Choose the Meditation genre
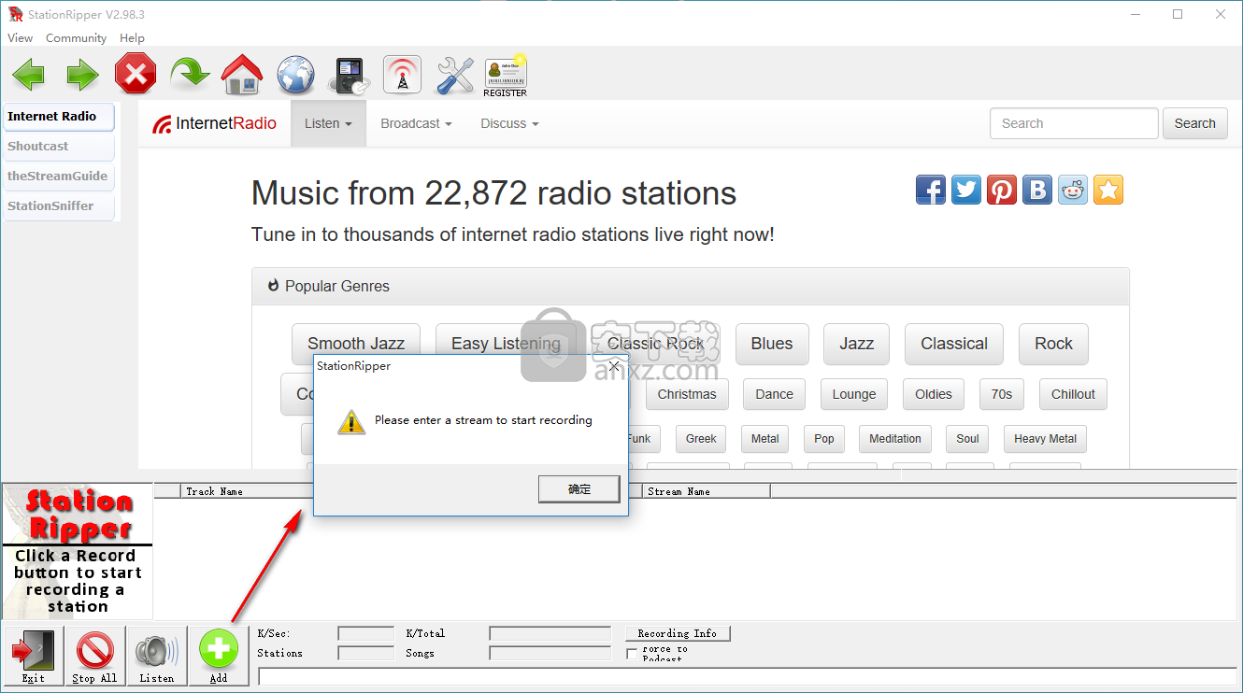Viewport: 1243px width, 693px height. [894, 439]
